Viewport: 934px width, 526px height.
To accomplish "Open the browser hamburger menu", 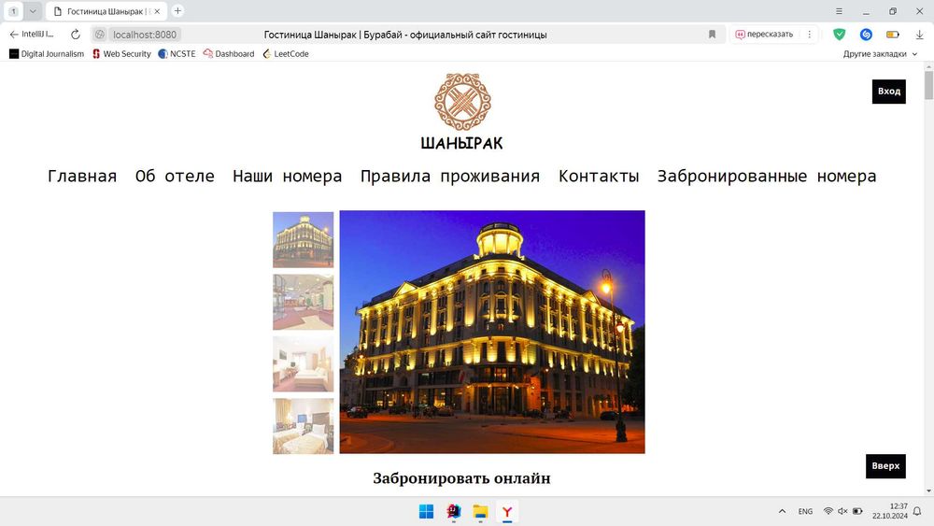I will click(x=839, y=11).
